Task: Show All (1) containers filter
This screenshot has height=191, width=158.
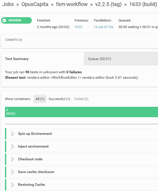Action: point(40,99)
